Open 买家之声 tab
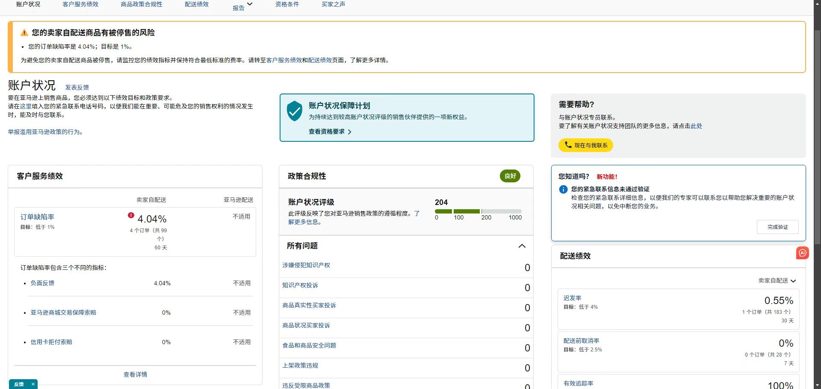Image resolution: width=821 pixels, height=389 pixels. click(334, 4)
